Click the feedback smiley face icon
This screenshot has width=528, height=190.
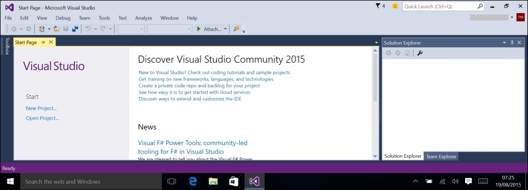[395, 6]
